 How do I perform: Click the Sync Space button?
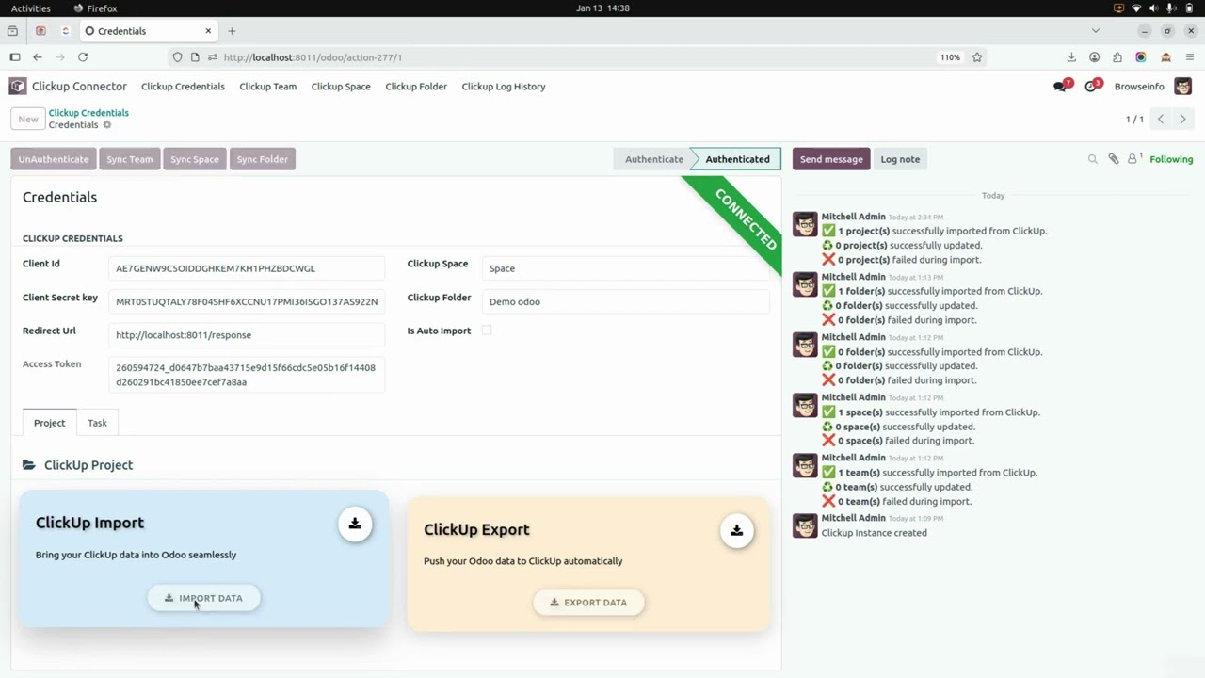pyautogui.click(x=195, y=159)
